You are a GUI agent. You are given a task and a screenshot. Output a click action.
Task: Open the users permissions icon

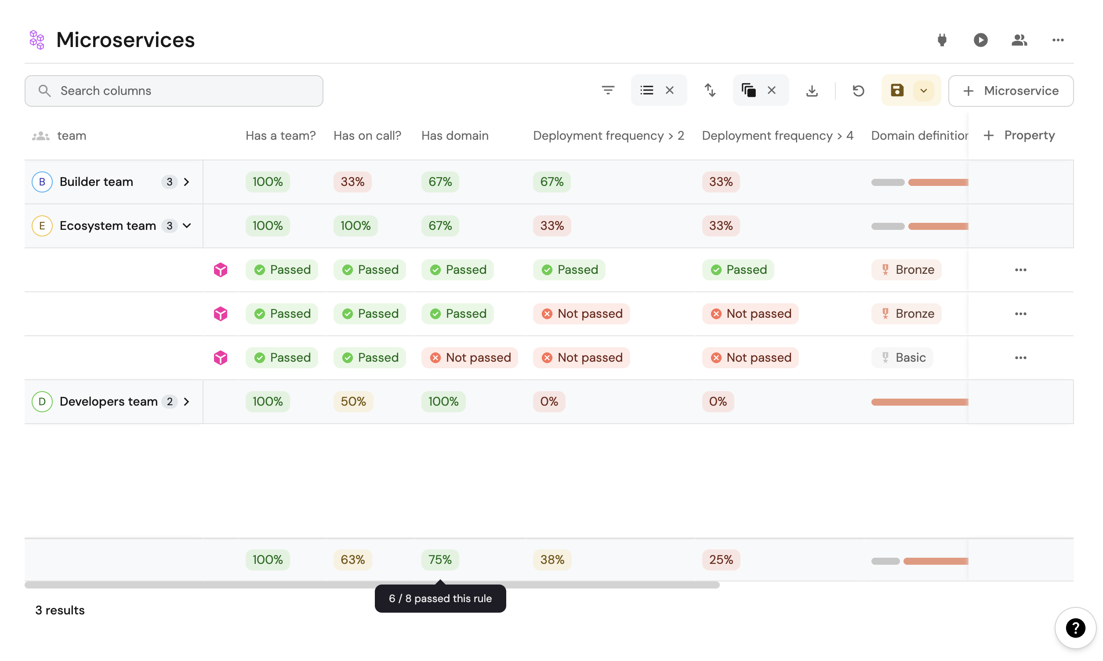coord(1019,40)
